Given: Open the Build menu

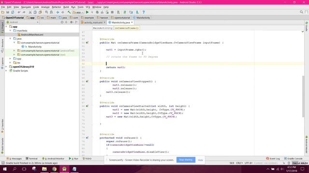Looking at the screenshot, I should (66, 7).
